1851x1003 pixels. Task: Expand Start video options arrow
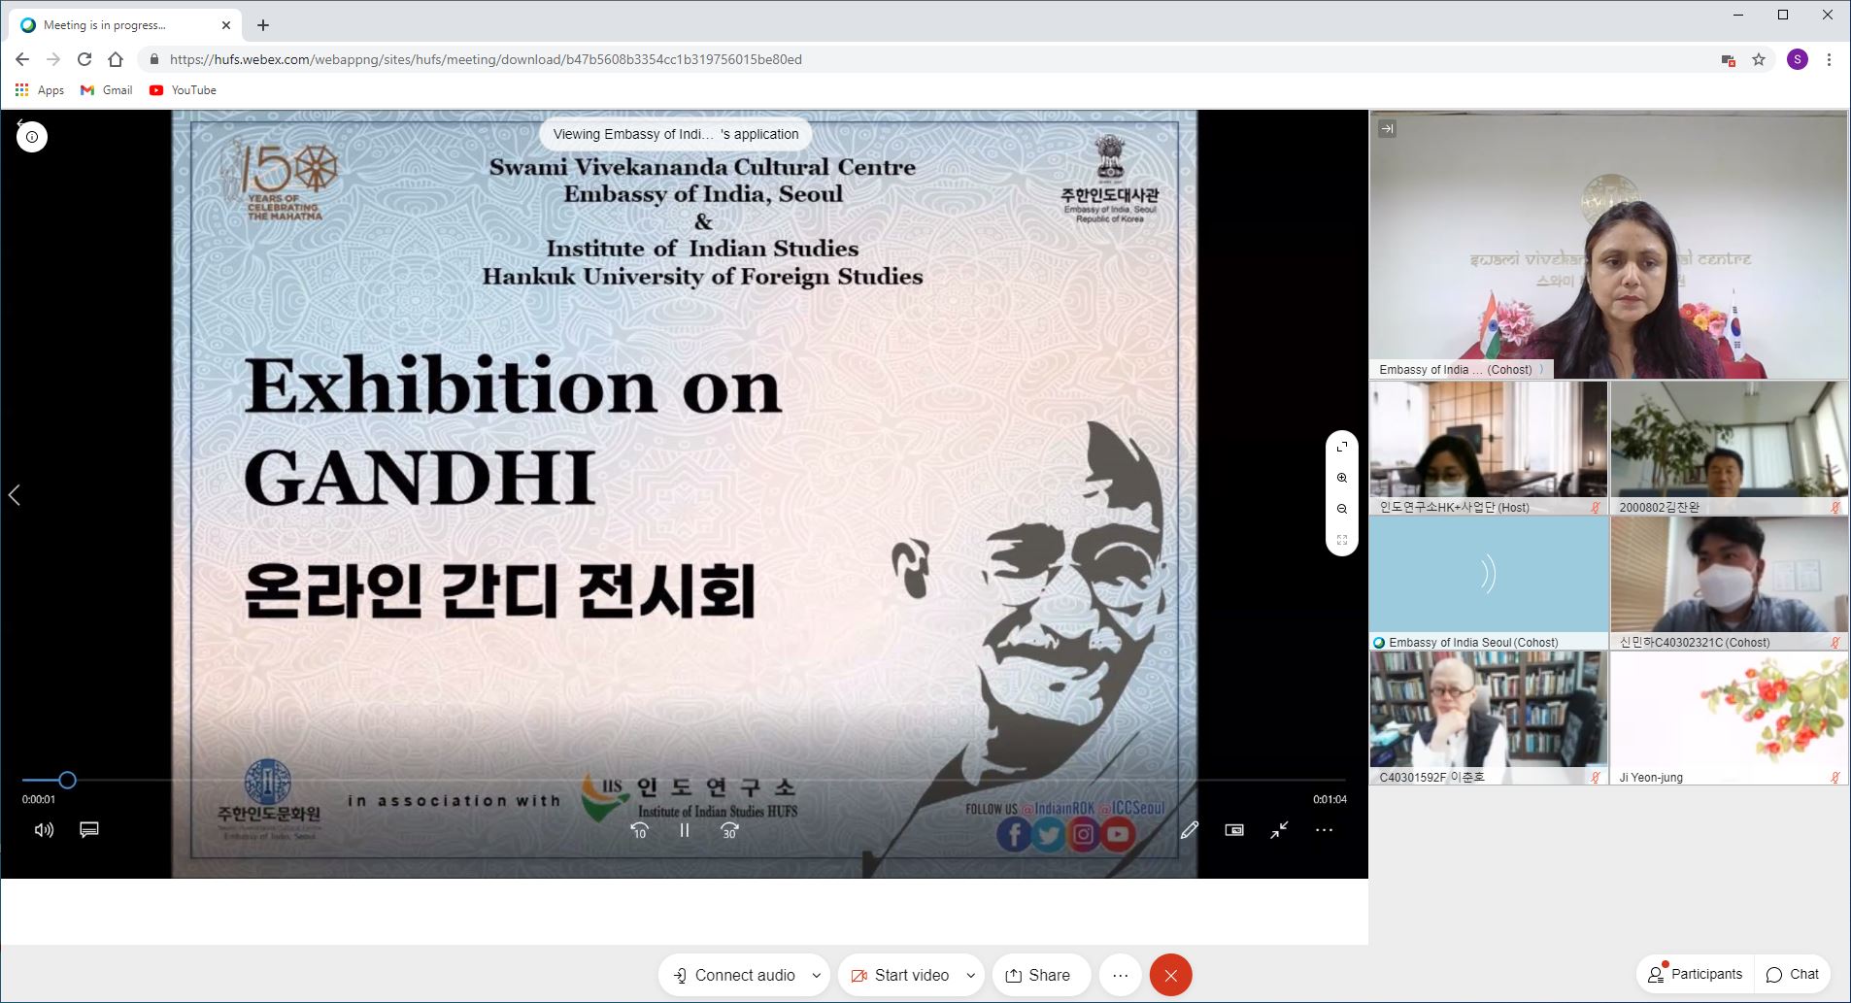(x=970, y=976)
